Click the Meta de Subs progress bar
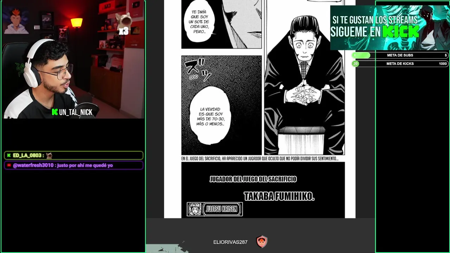The height and width of the screenshot is (253, 450). pos(400,55)
